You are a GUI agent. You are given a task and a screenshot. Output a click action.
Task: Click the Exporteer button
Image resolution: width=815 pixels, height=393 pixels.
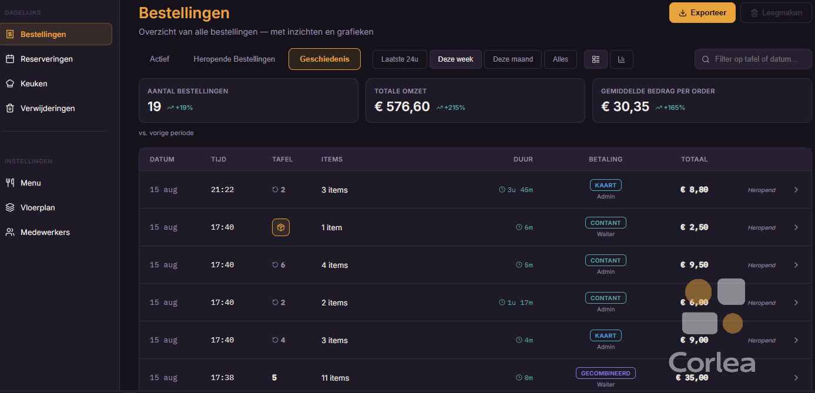click(702, 12)
